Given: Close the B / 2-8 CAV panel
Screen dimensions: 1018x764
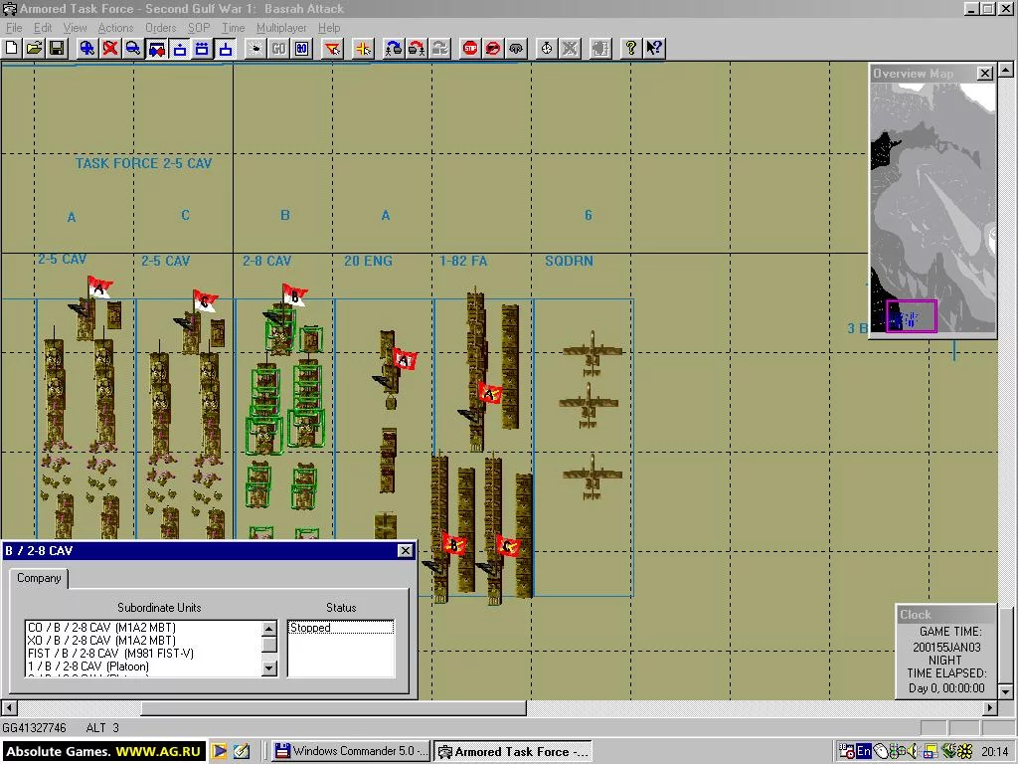Looking at the screenshot, I should [x=406, y=551].
